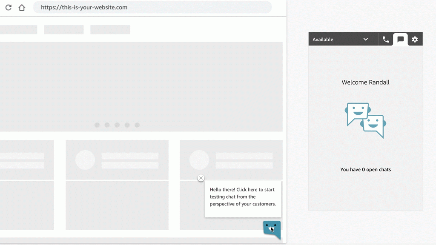Open the teal chat widget launcher
The image size is (436, 245).
(x=272, y=229)
